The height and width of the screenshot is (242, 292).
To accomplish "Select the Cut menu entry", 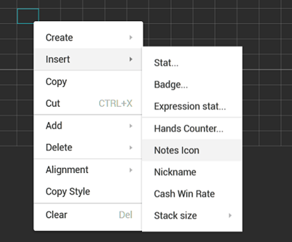I will pos(88,104).
